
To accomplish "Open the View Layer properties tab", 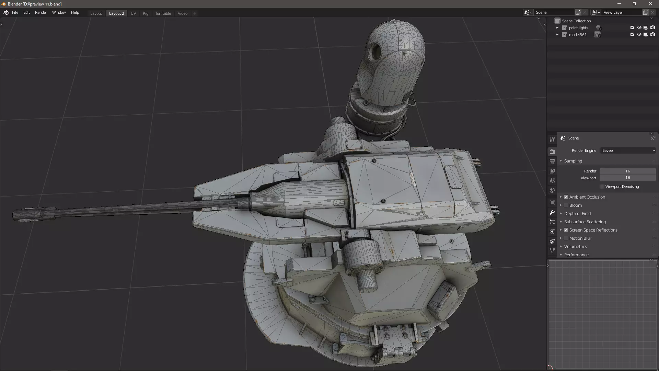I will click(552, 171).
